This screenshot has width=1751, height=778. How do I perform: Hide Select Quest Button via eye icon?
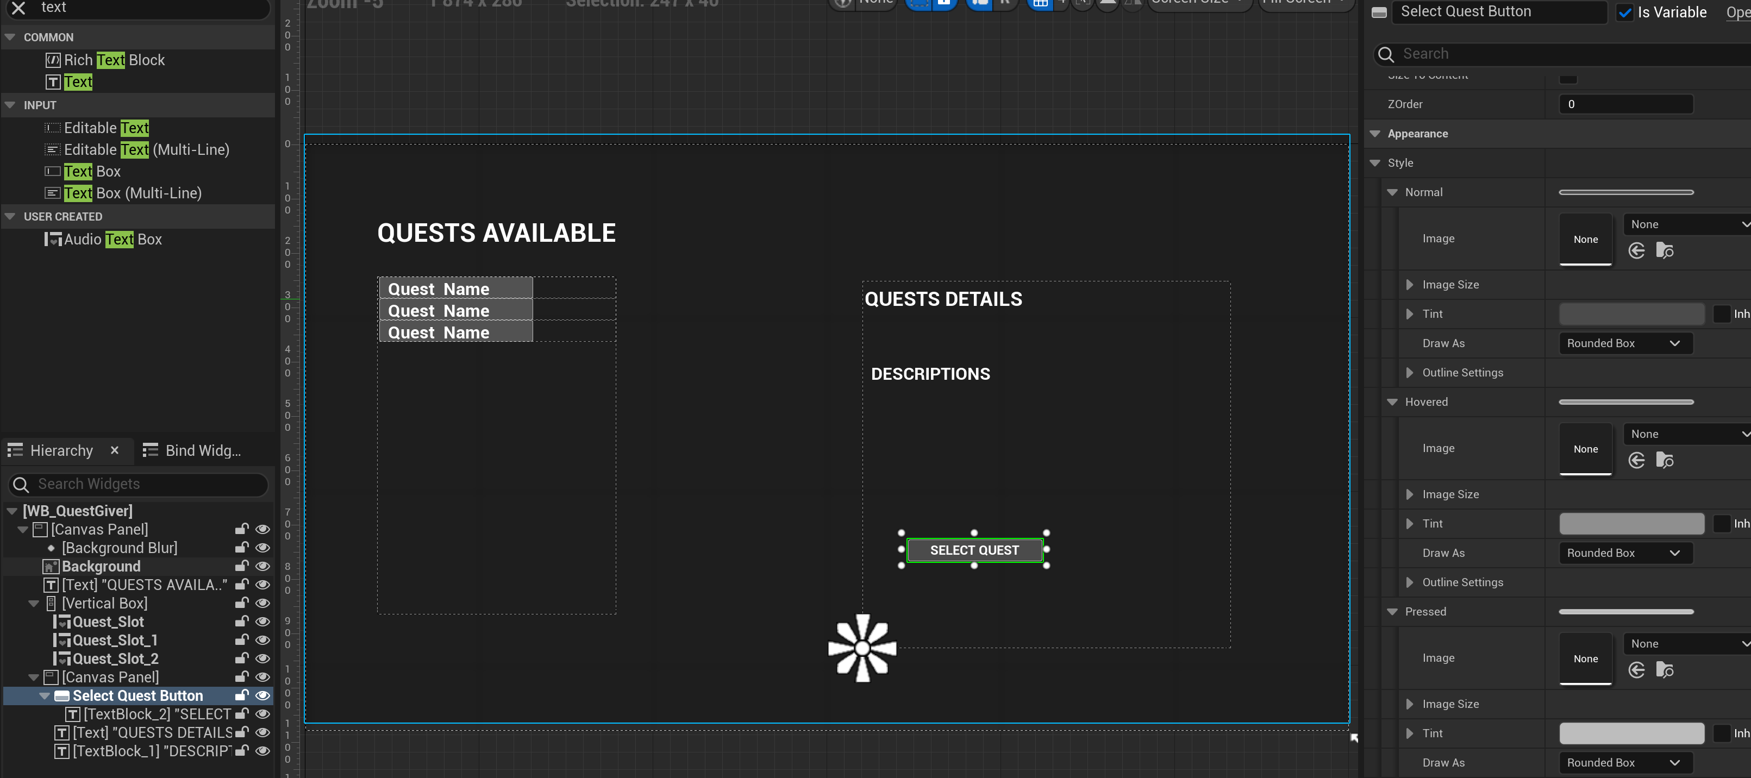pos(262,696)
